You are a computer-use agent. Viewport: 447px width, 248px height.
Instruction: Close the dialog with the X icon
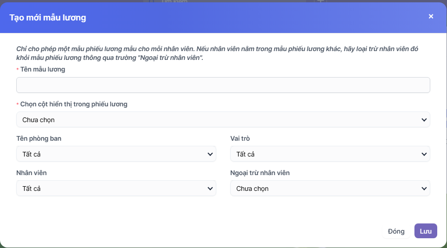click(431, 16)
